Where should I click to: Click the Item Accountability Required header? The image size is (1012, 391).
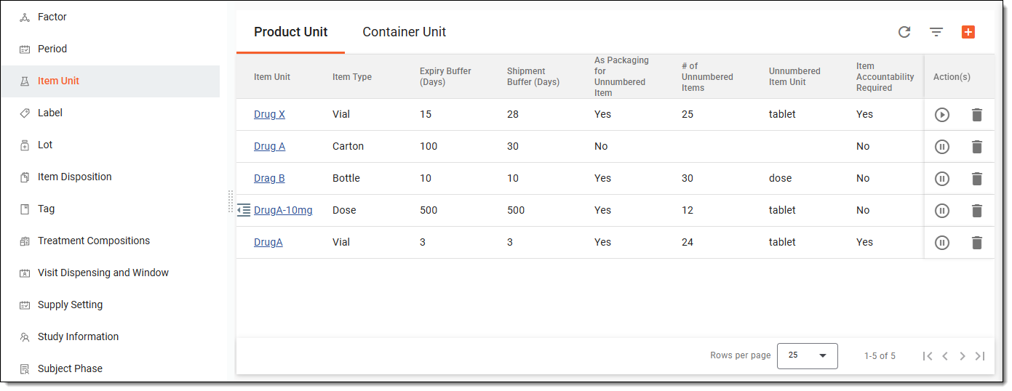click(x=885, y=76)
